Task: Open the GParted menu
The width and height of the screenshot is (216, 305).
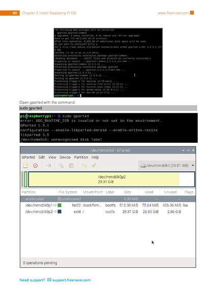Action: [28, 157]
